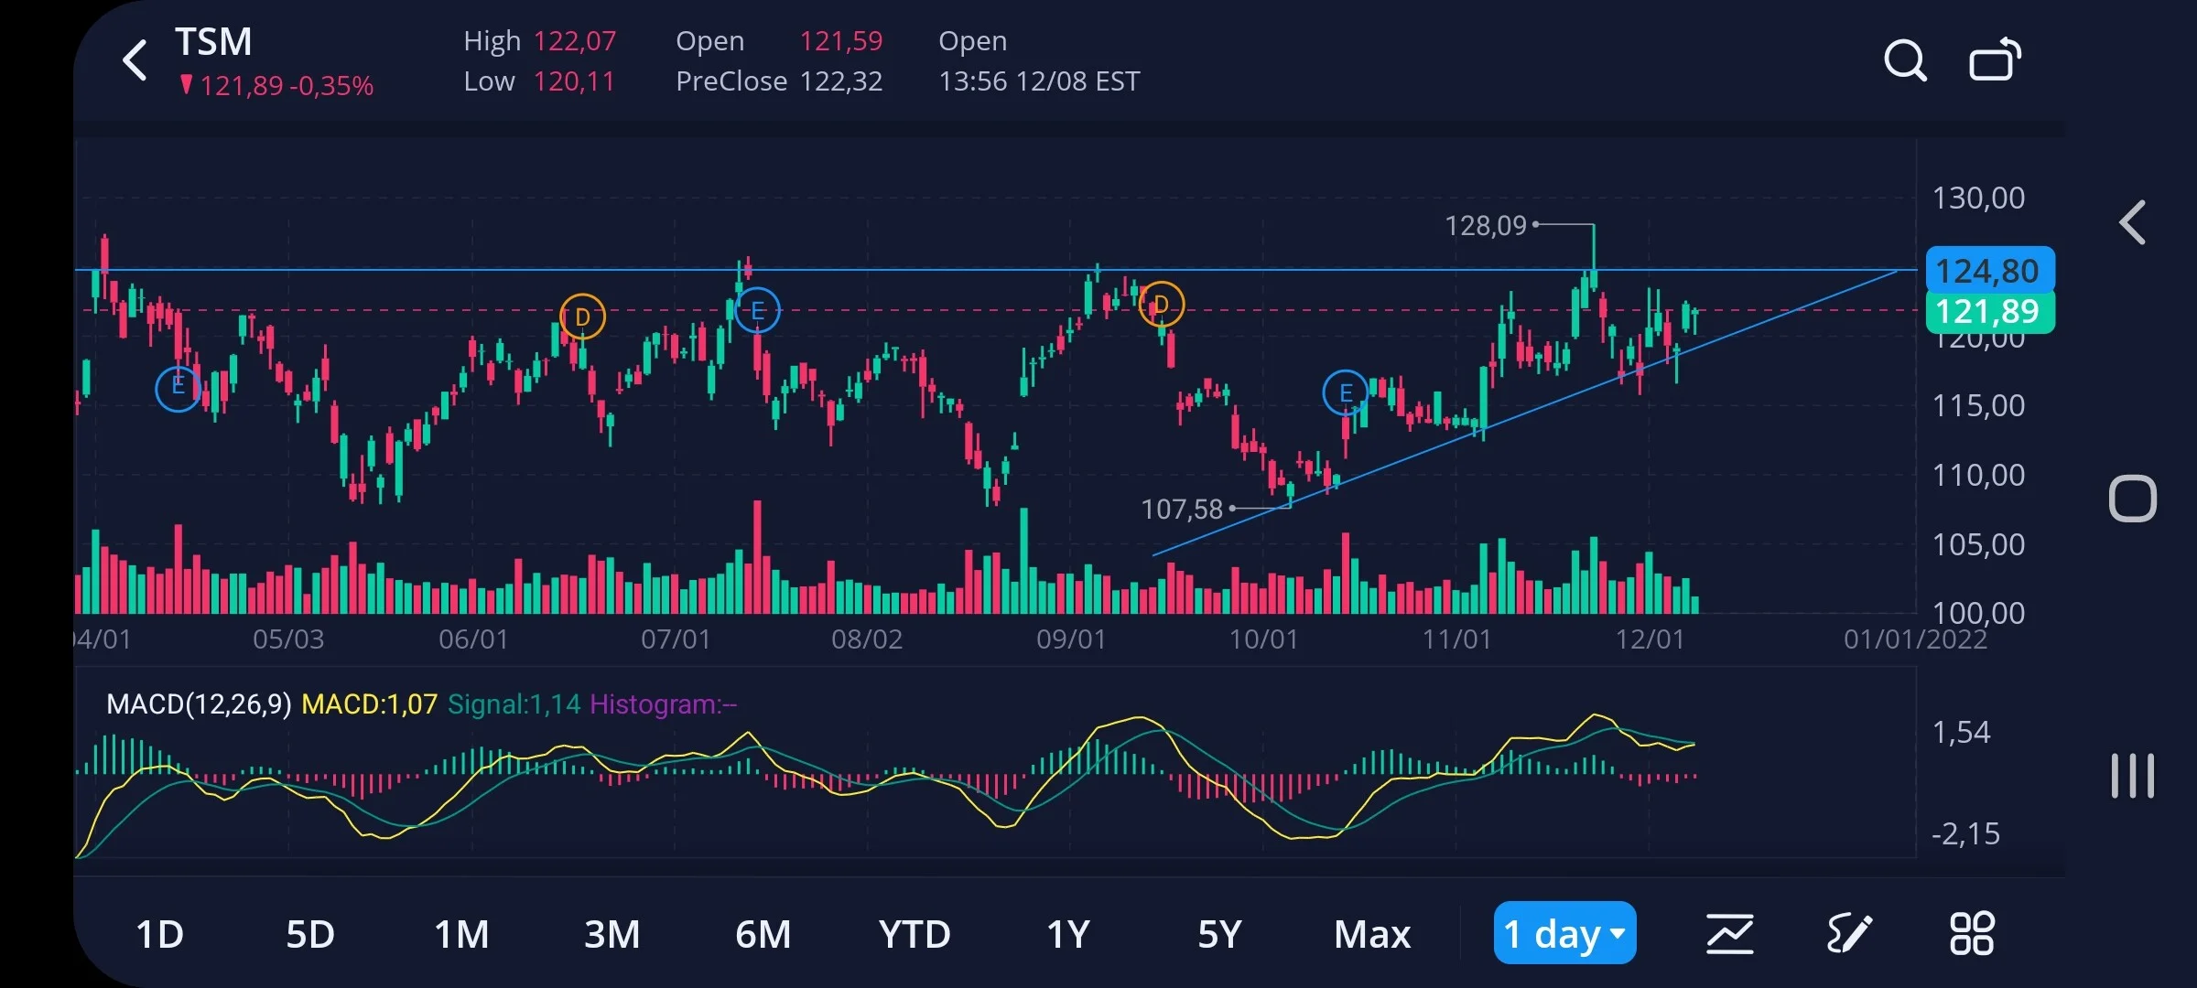
Task: Select the 3M time range
Action: pyautogui.click(x=612, y=934)
